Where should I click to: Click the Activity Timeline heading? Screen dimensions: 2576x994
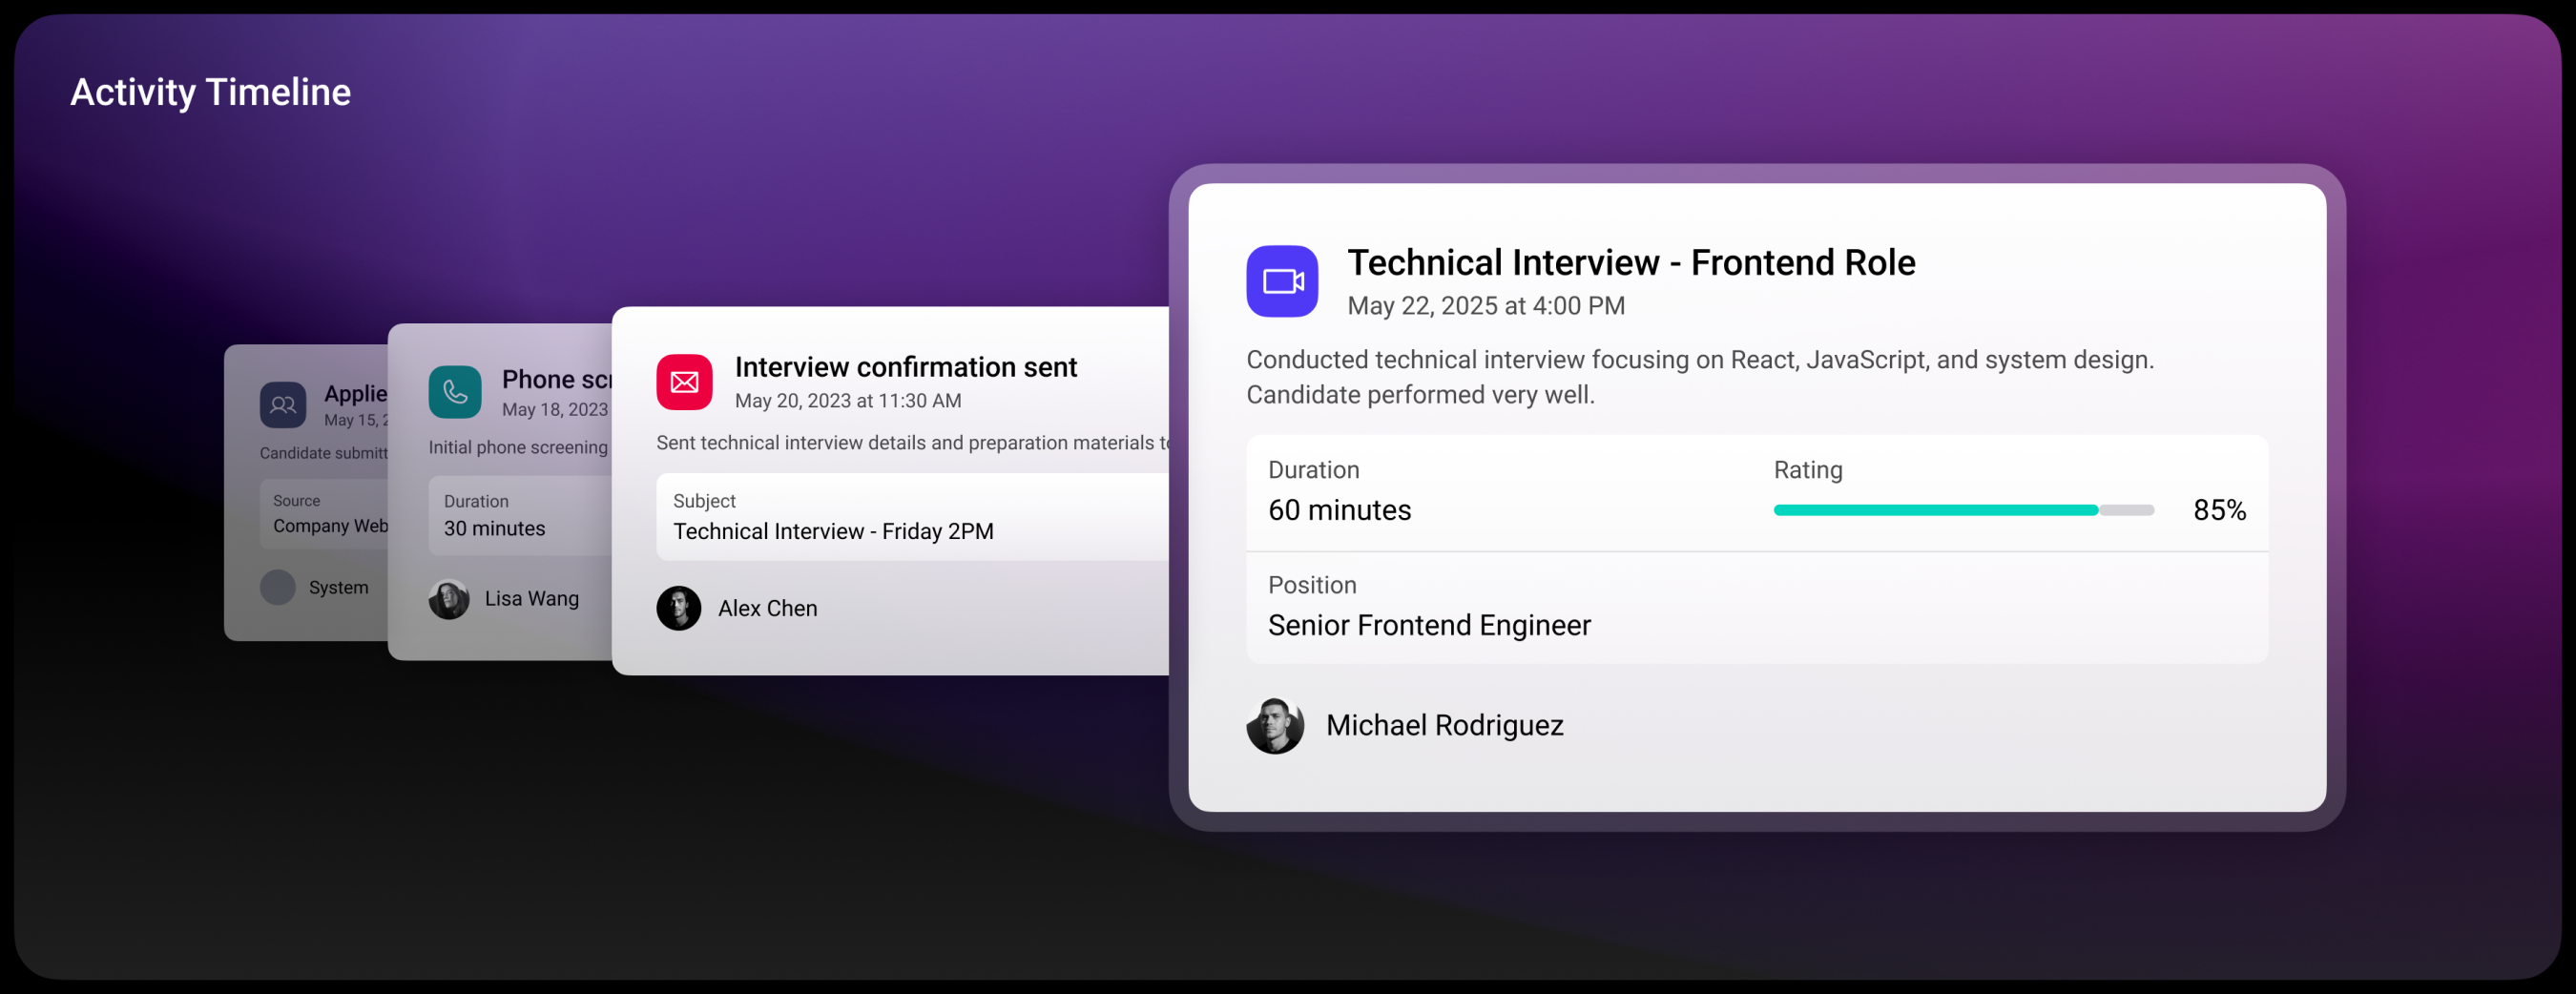[210, 92]
